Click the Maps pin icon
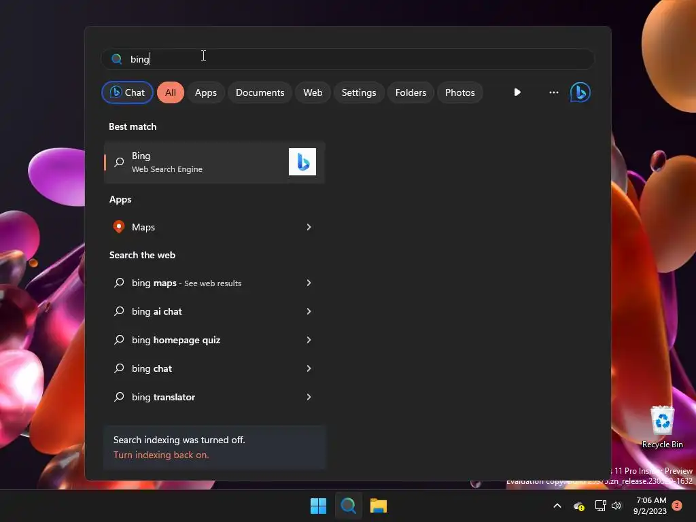This screenshot has height=522, width=696. [x=118, y=227]
